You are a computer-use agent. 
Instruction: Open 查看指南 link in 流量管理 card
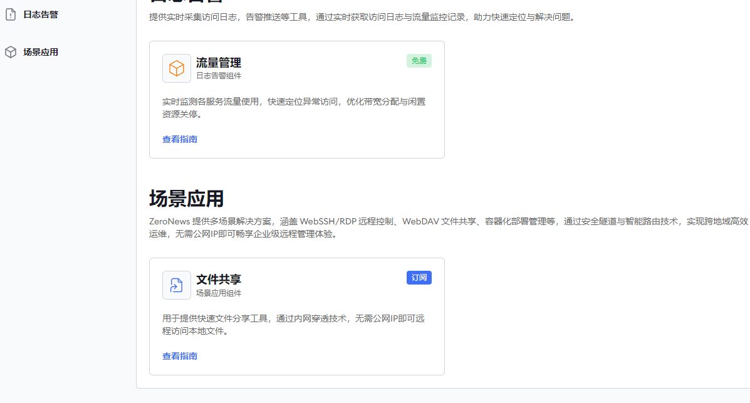(180, 139)
